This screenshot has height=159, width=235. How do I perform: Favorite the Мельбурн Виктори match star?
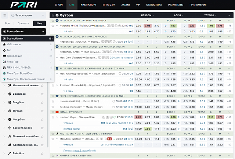(x=53, y=139)
